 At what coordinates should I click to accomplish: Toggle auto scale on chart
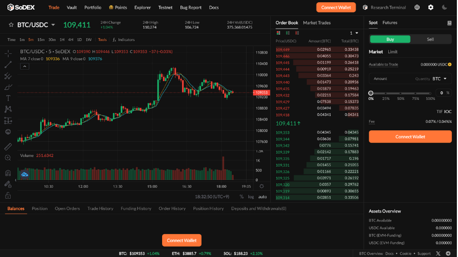(262, 196)
